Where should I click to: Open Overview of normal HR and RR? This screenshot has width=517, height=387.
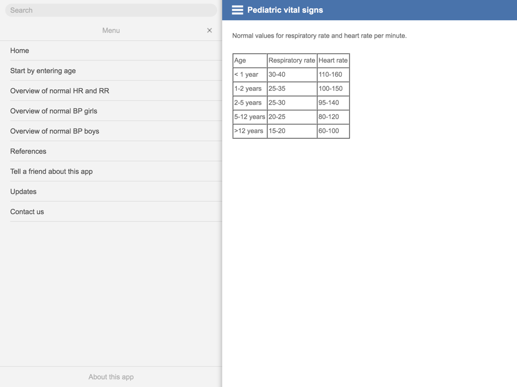click(x=116, y=91)
